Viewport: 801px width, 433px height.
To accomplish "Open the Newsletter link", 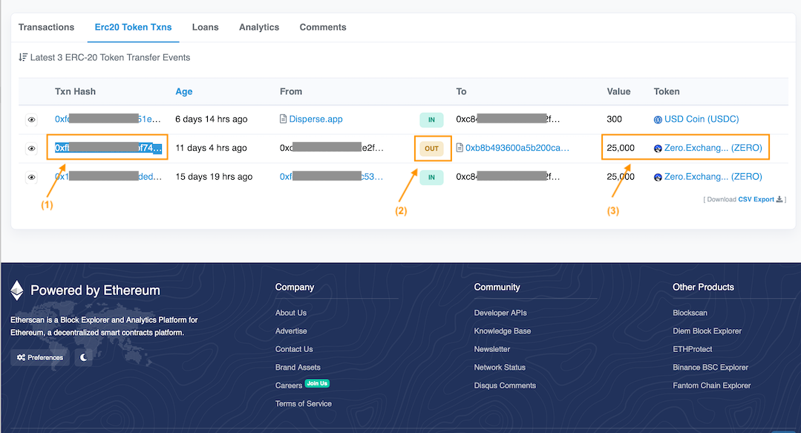I will 492,349.
